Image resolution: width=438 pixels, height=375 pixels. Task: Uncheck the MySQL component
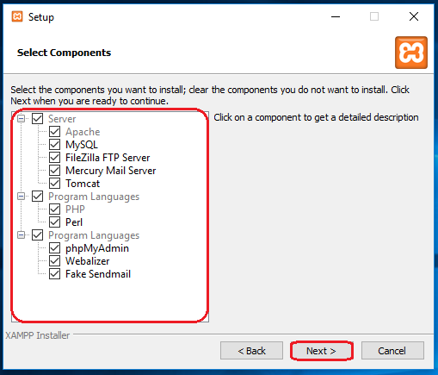point(54,145)
